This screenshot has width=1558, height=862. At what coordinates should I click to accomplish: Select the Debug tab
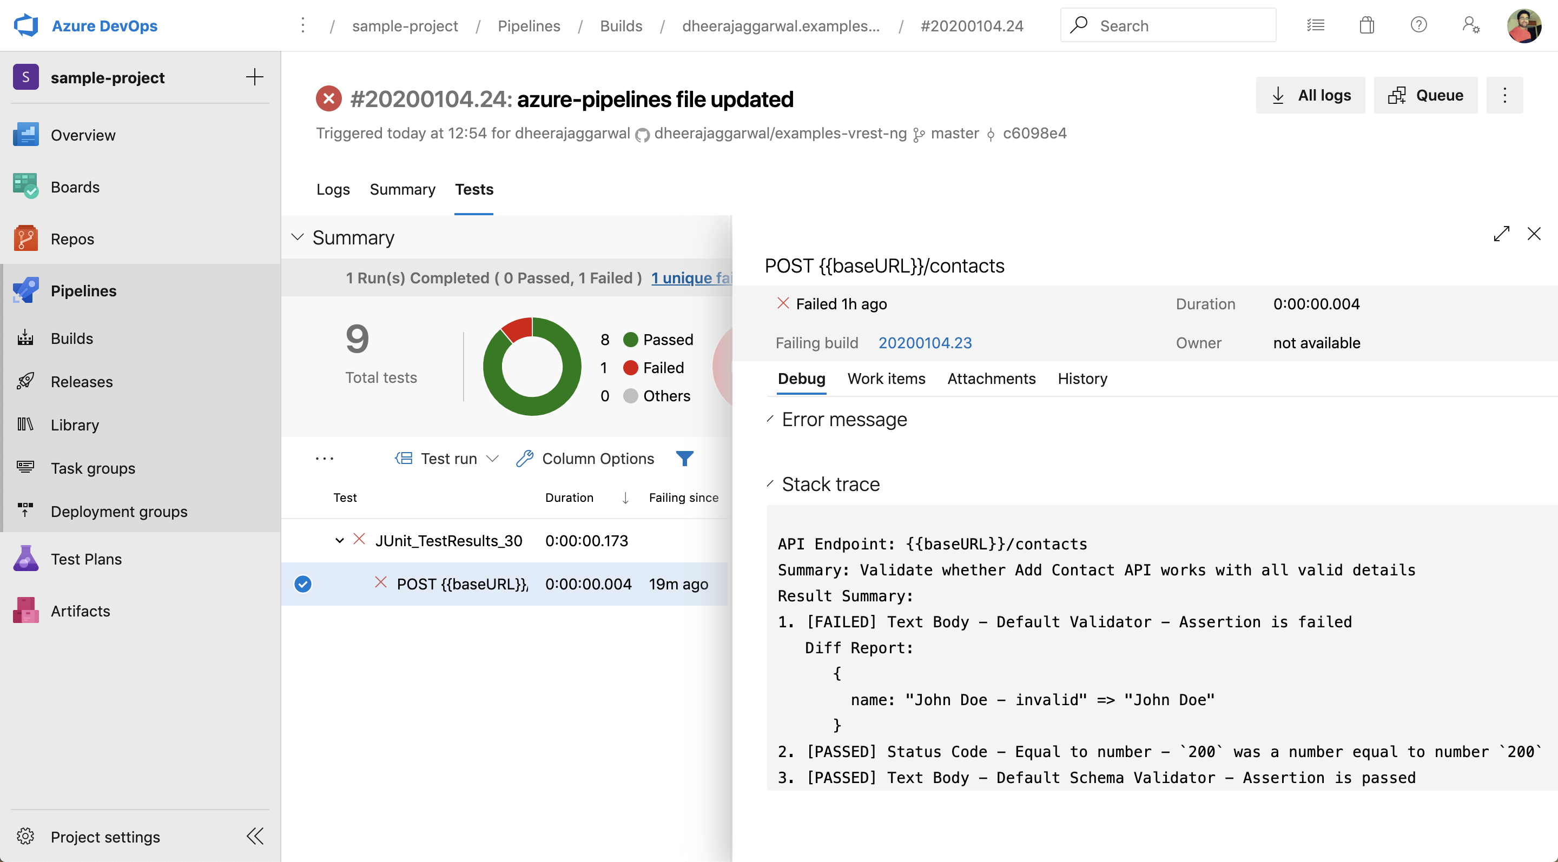pyautogui.click(x=801, y=379)
